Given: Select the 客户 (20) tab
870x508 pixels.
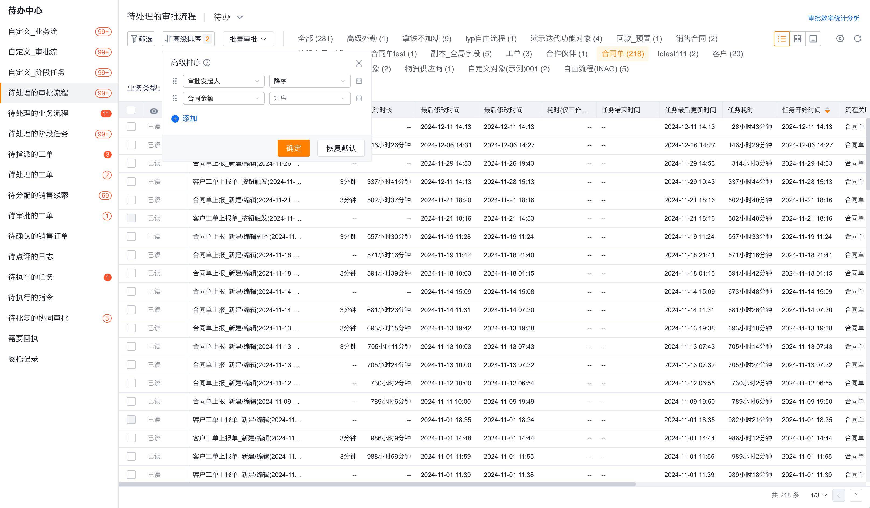Looking at the screenshot, I should (727, 54).
